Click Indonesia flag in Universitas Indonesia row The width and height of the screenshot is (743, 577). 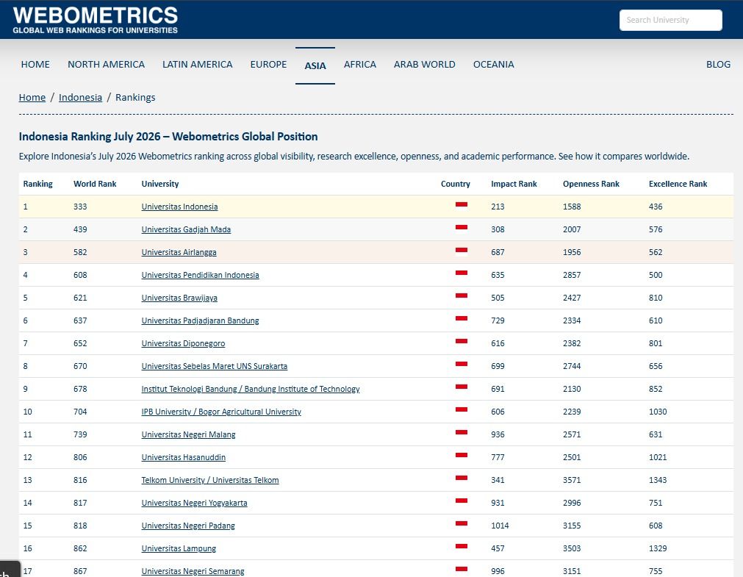click(462, 207)
